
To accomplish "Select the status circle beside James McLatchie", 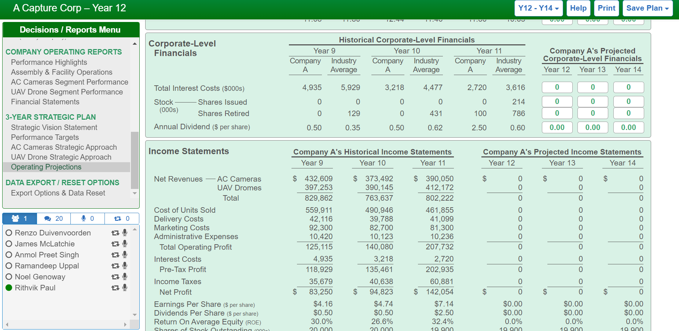I will 8,243.
